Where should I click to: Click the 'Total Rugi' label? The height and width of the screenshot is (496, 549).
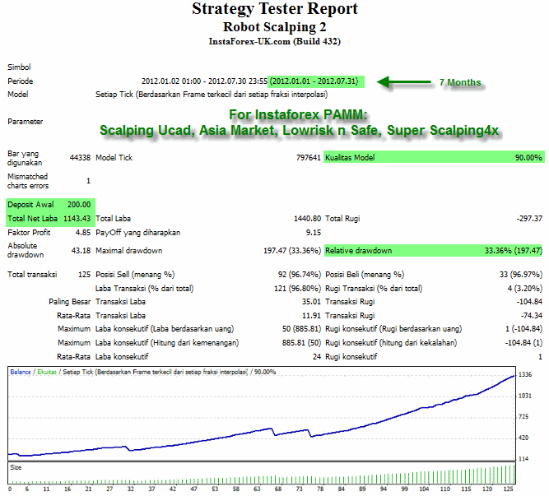coord(342,219)
